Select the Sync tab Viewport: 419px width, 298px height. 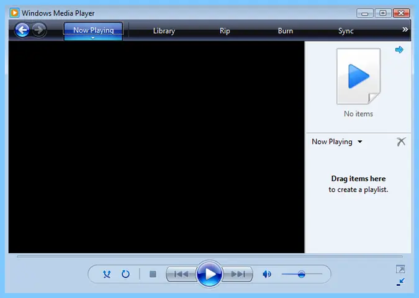(346, 31)
